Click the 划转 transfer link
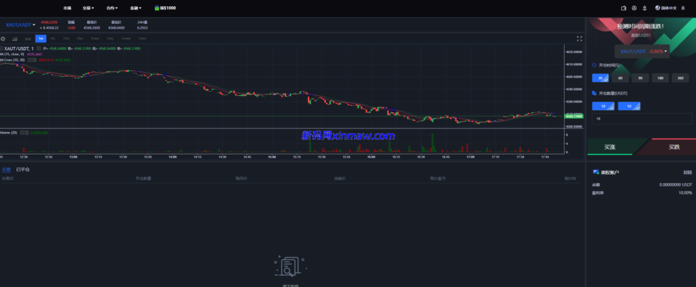 [x=688, y=172]
